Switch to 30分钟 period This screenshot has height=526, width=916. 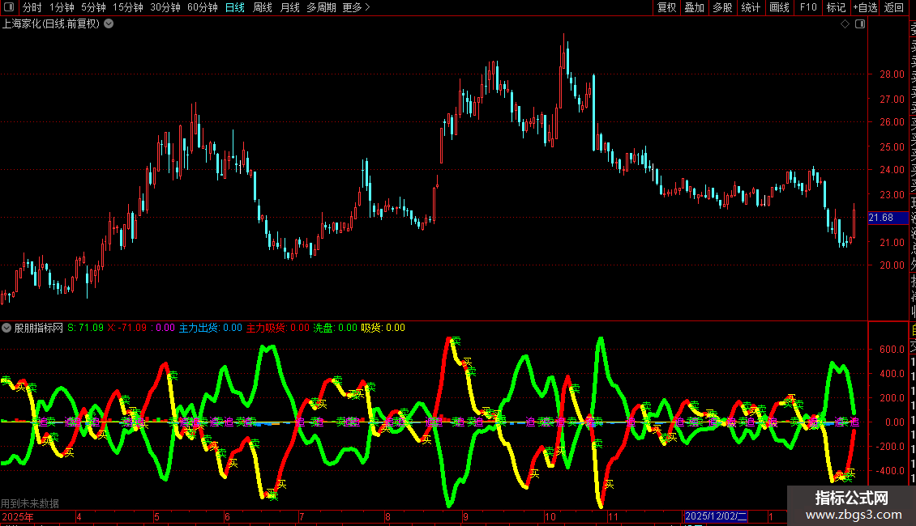tap(165, 7)
